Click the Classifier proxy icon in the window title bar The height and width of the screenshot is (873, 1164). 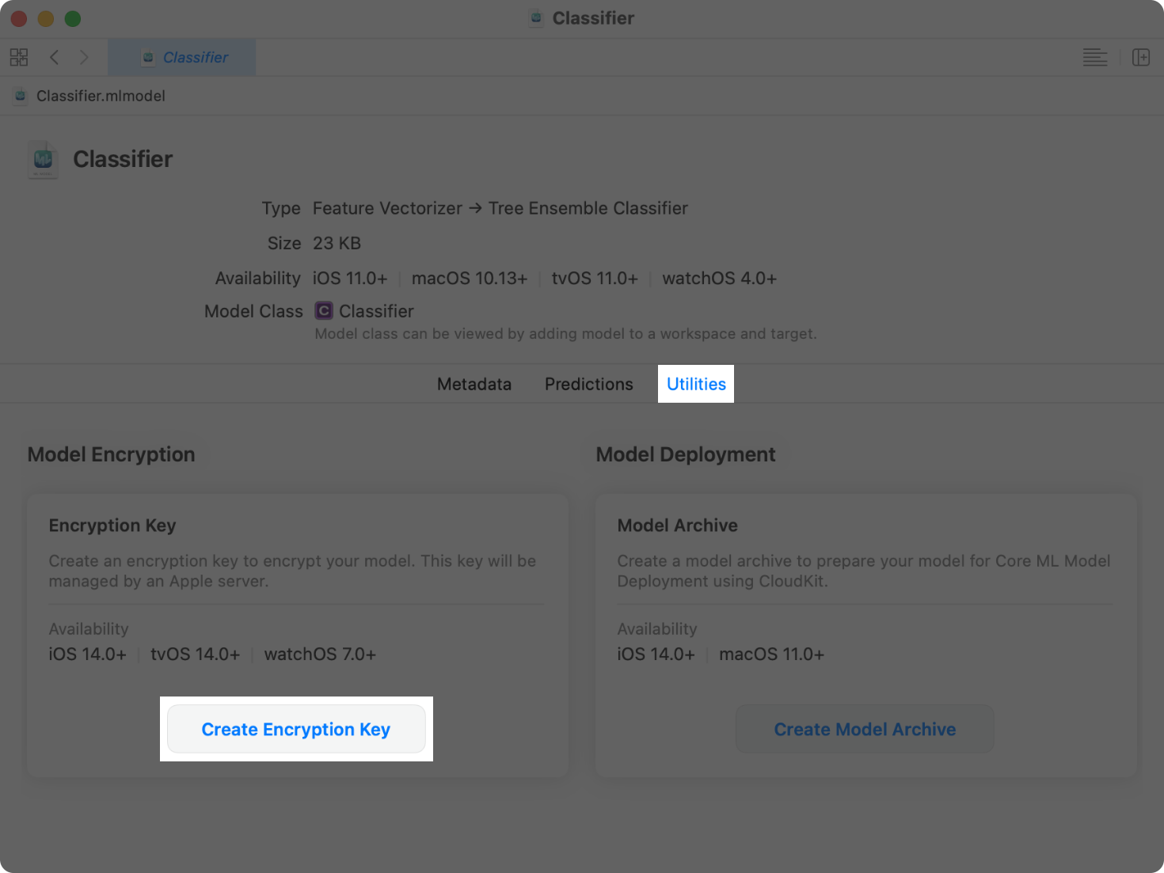coord(534,17)
